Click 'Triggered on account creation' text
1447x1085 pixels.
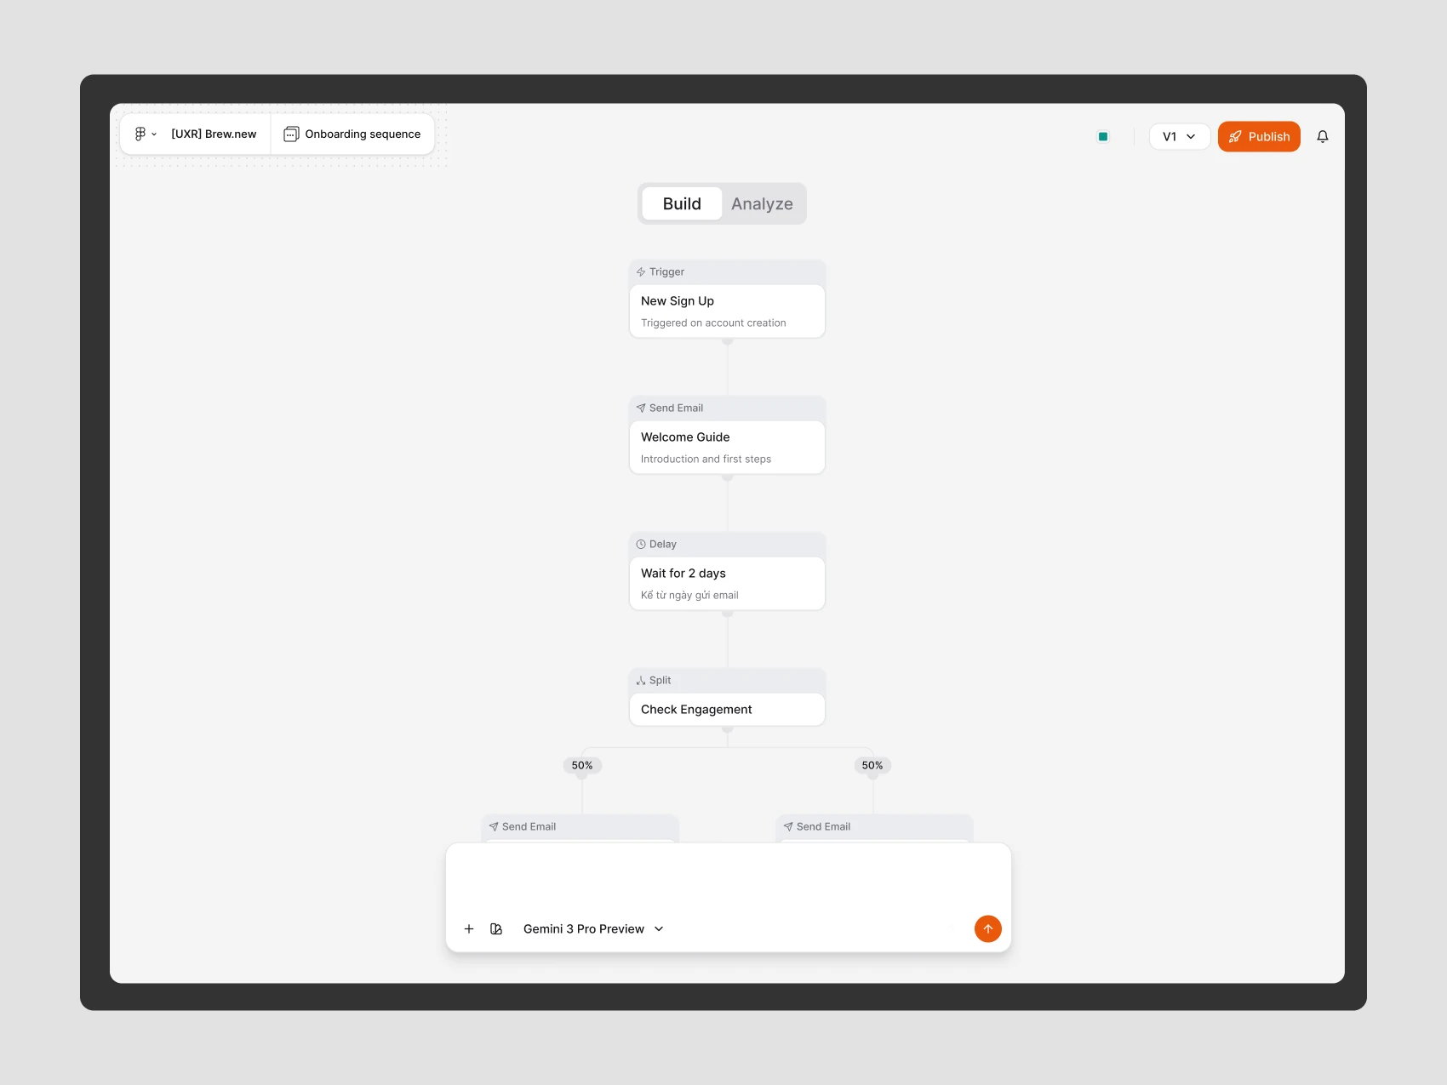tap(713, 323)
